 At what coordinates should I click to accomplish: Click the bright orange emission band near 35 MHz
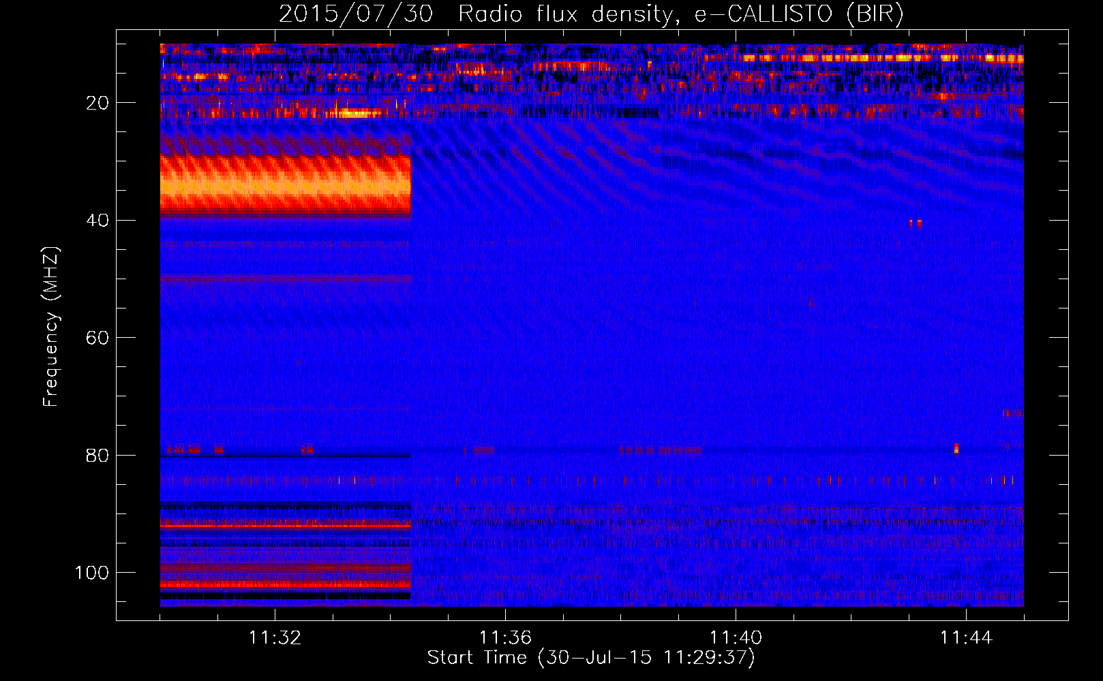coord(286,186)
